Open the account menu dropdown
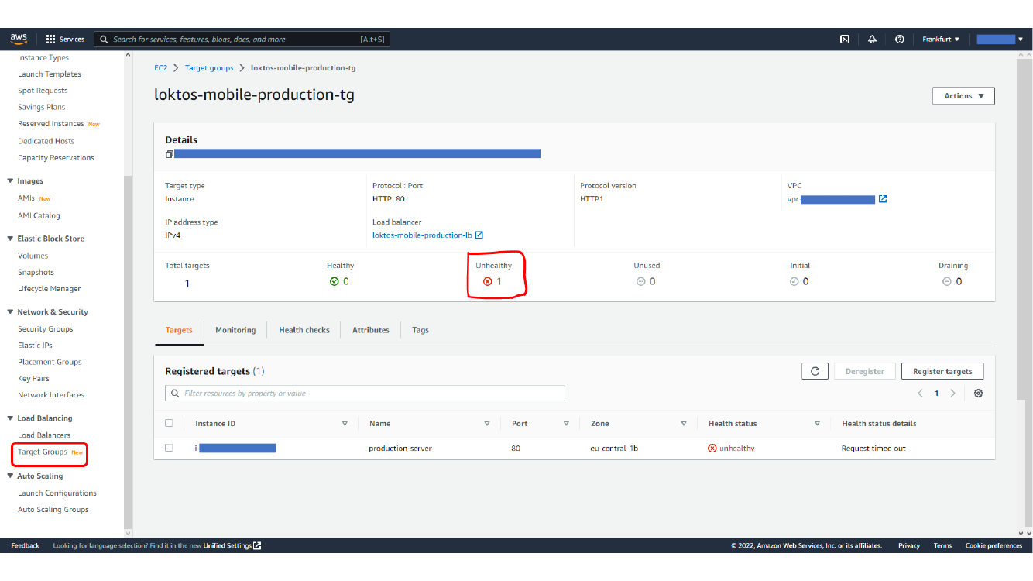Image resolution: width=1033 pixels, height=581 pixels. tap(1000, 40)
